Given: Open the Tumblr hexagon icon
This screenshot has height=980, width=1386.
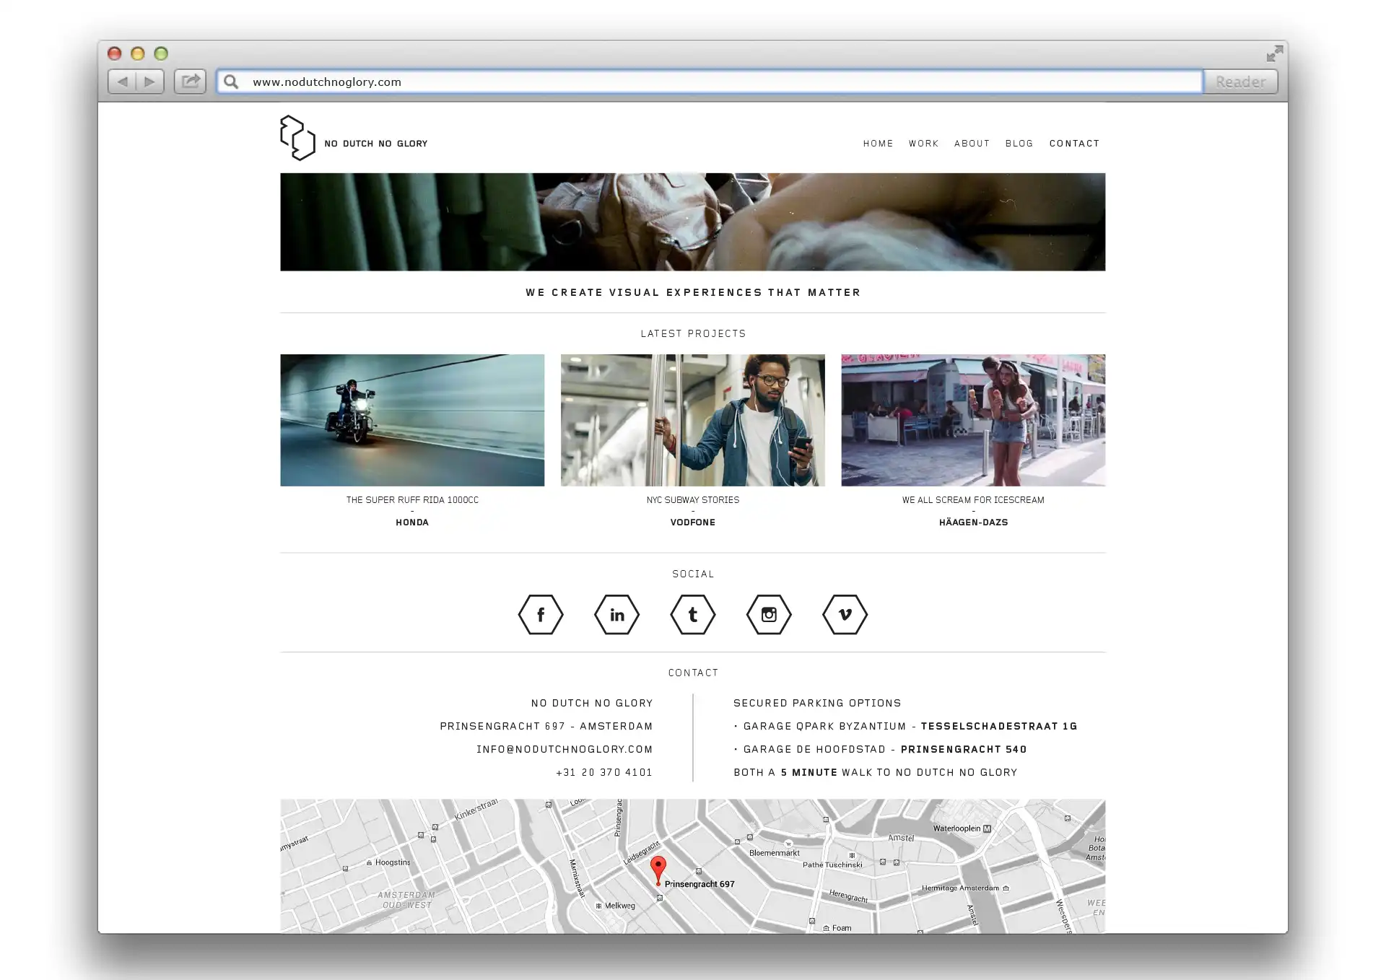Looking at the screenshot, I should 692,614.
